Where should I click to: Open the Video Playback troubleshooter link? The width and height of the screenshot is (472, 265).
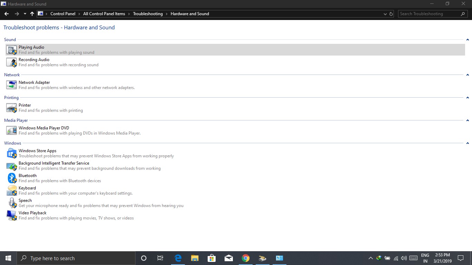(32, 213)
